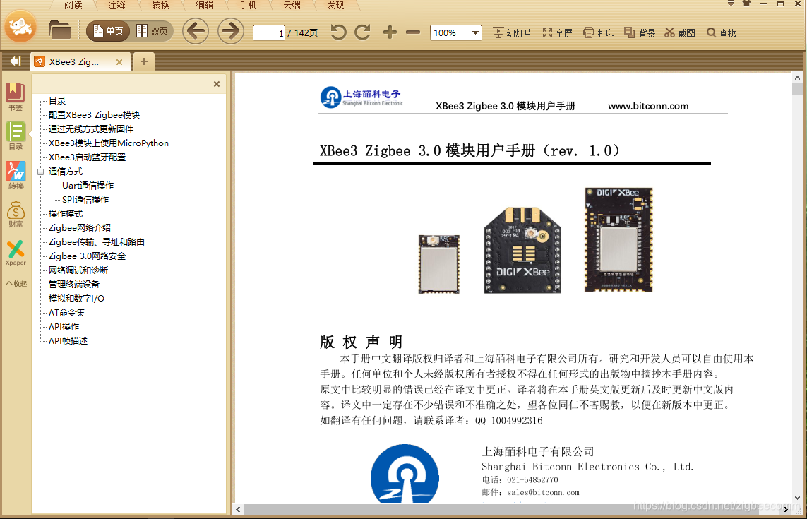
Task: Open the search tool (查找)
Action: click(721, 33)
